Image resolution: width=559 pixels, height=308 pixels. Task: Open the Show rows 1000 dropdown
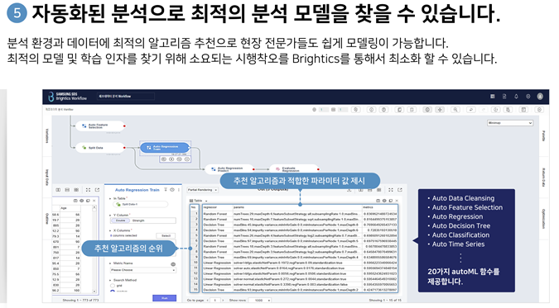click(260, 301)
